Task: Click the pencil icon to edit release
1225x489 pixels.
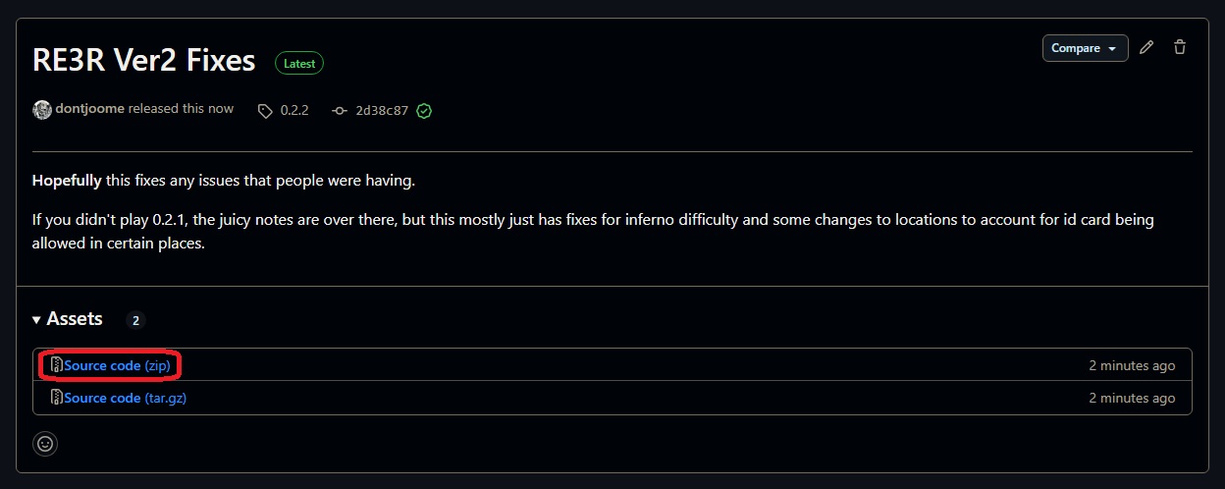Action: pos(1147,47)
